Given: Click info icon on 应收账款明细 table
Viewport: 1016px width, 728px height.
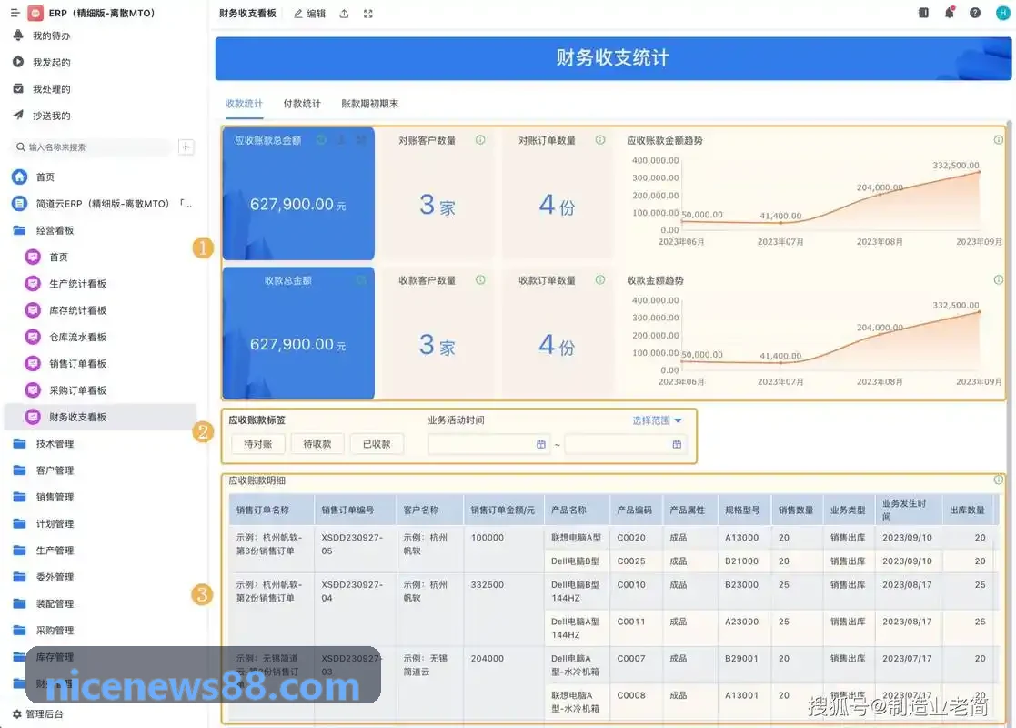Looking at the screenshot, I should coord(999,480).
